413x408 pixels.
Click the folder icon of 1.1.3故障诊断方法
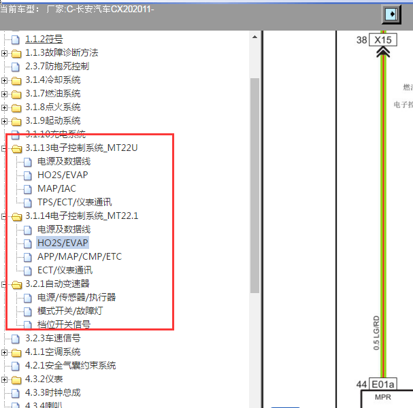pyautogui.click(x=16, y=54)
